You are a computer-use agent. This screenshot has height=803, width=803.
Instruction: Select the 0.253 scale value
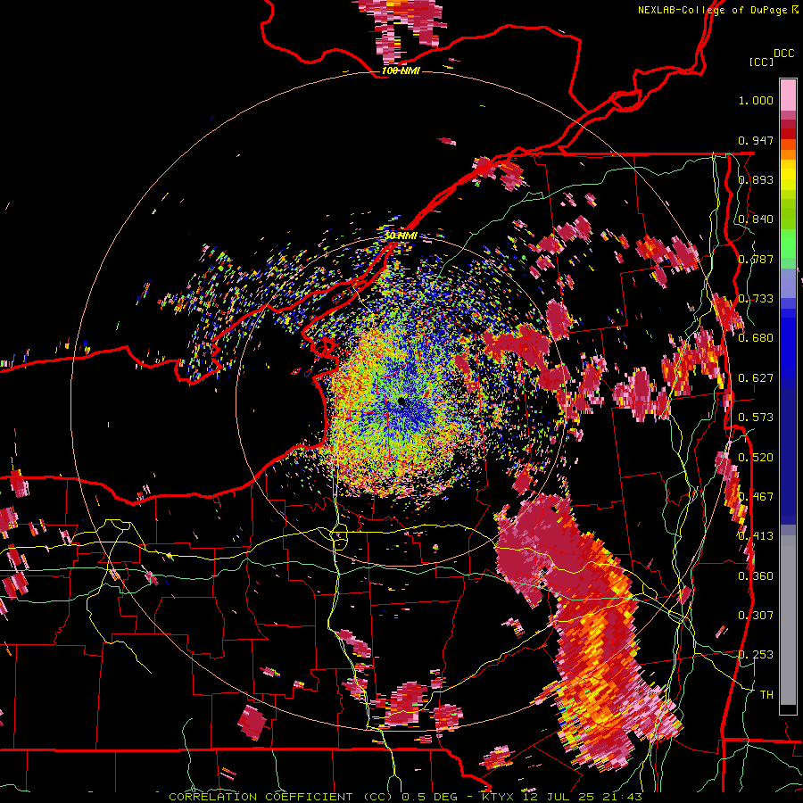[x=756, y=655]
